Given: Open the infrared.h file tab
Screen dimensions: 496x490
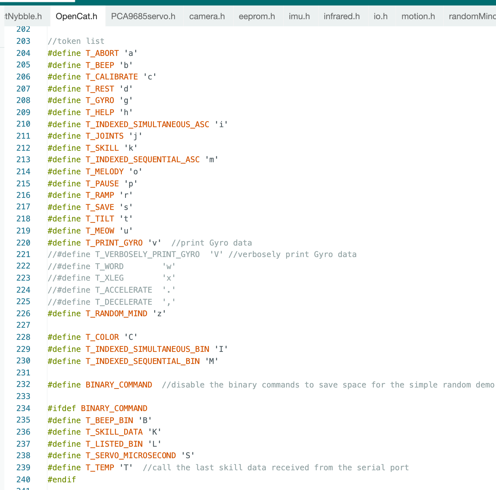Looking at the screenshot, I should (x=342, y=16).
